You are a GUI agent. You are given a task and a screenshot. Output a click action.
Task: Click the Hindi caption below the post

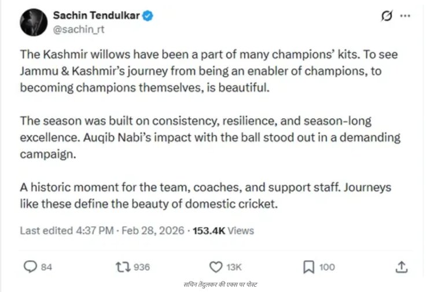click(218, 284)
